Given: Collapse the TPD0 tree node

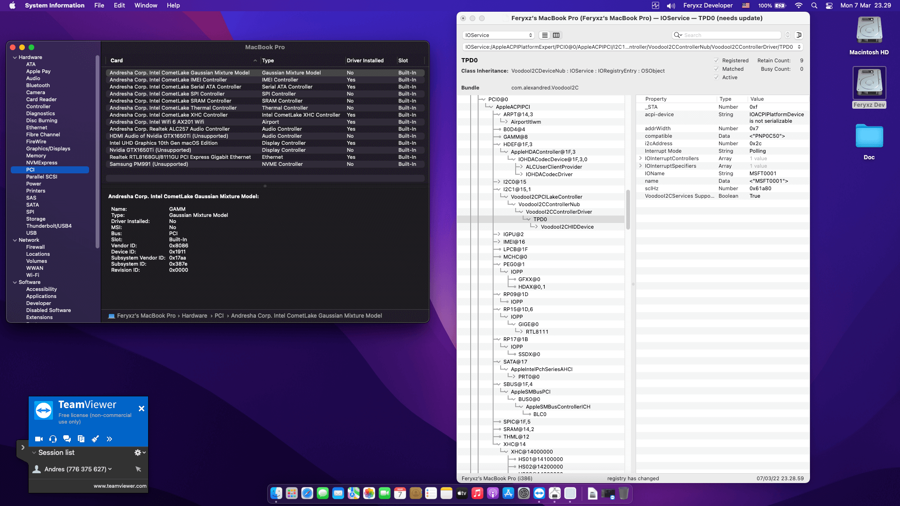Looking at the screenshot, I should click(528, 219).
